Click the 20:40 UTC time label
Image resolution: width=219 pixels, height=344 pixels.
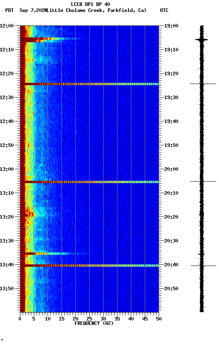171,265
